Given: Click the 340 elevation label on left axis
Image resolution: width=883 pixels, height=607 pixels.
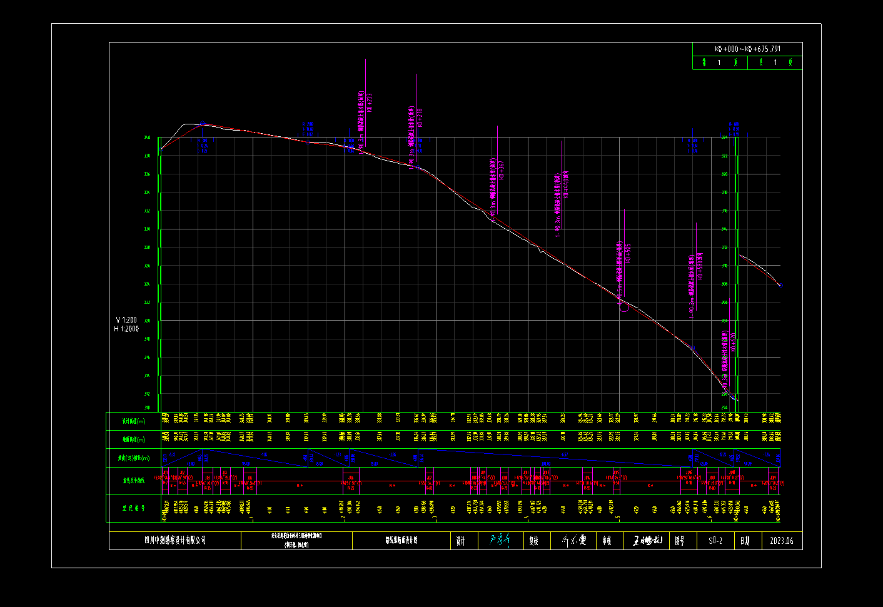Looking at the screenshot, I should point(147,138).
